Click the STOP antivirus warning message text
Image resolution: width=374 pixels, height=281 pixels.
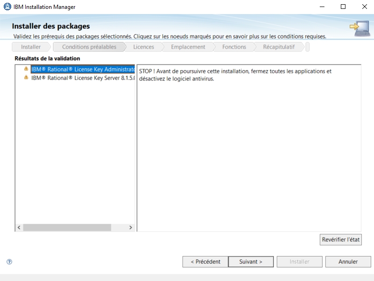click(235, 75)
